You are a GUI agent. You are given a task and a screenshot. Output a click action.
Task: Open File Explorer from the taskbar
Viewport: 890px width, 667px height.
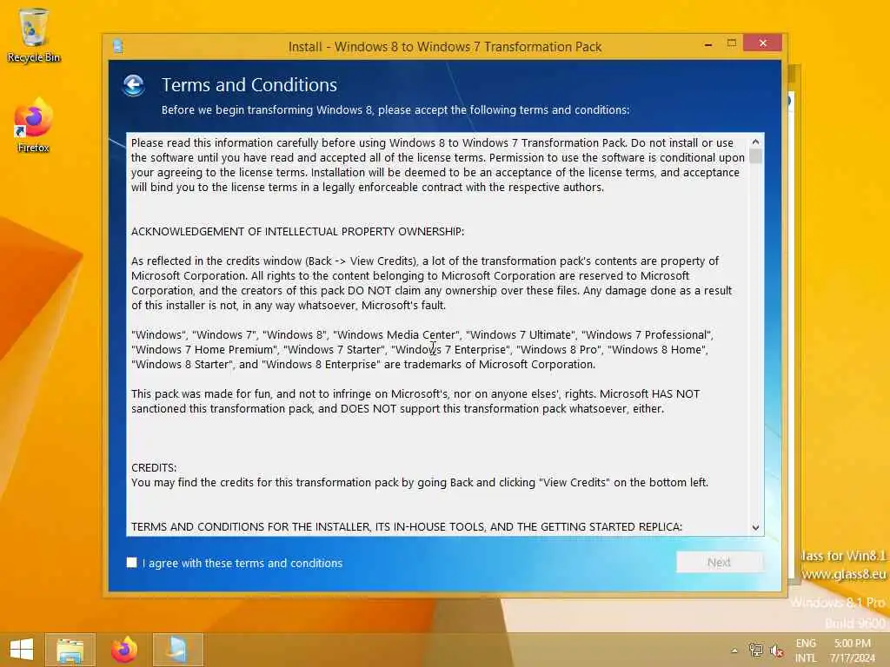(x=70, y=650)
